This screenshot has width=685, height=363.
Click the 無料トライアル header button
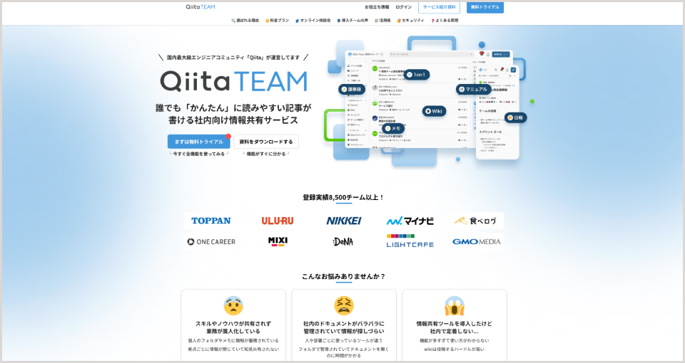point(485,7)
